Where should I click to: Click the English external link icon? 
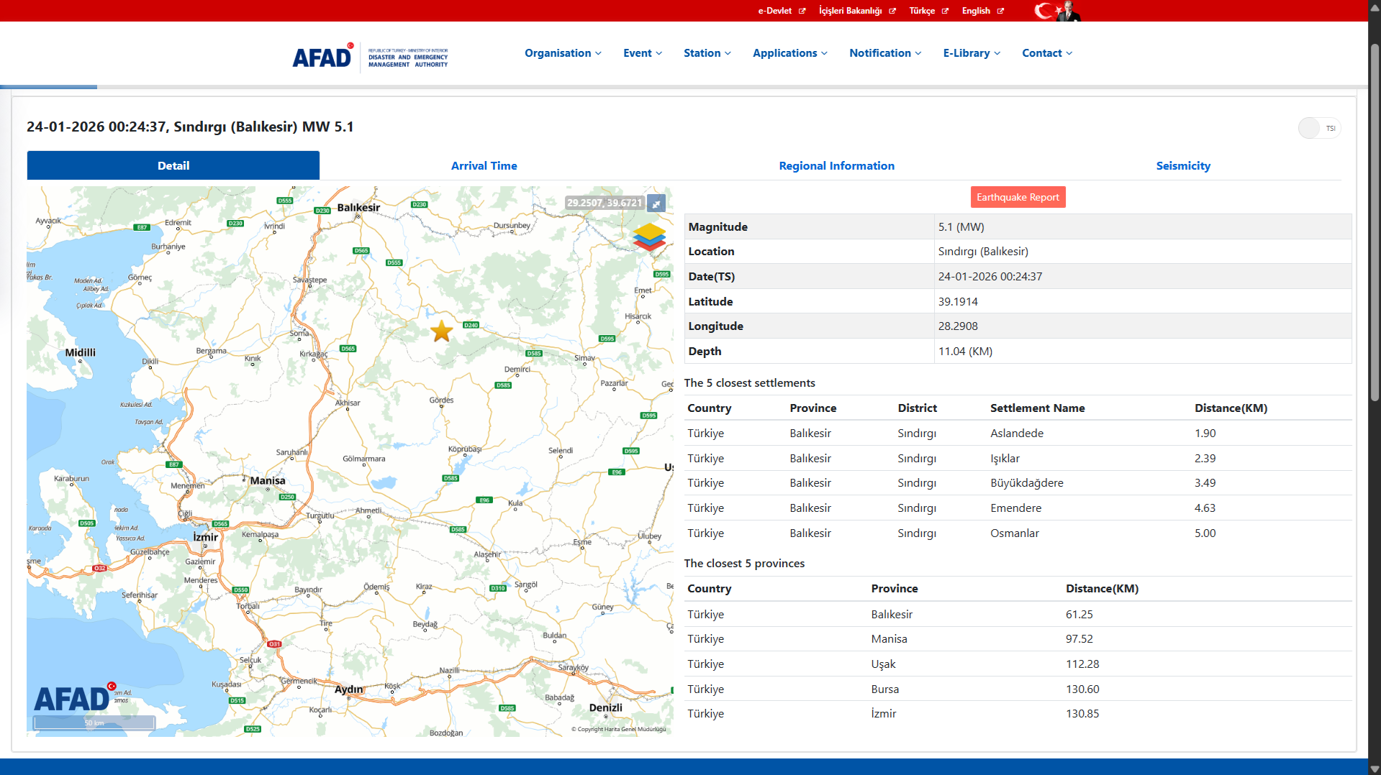coord(1000,11)
